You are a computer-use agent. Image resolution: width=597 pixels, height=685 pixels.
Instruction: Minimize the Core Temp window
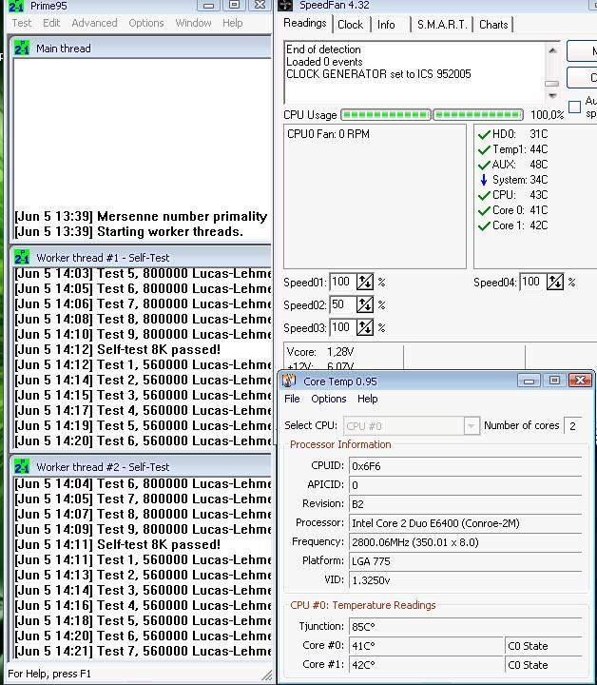coord(529,381)
